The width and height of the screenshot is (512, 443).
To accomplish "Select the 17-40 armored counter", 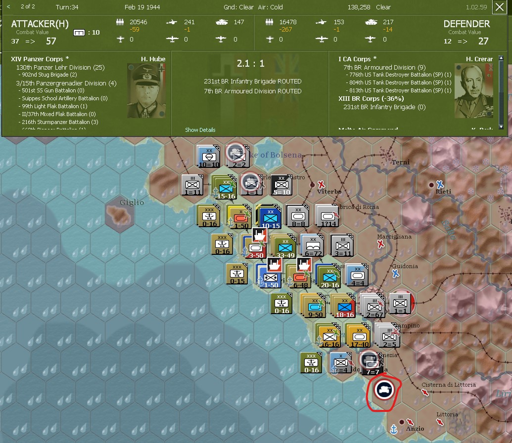I will (358, 335).
